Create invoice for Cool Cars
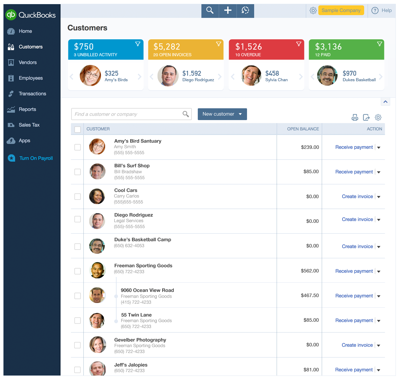The width and height of the screenshot is (399, 379). (357, 196)
